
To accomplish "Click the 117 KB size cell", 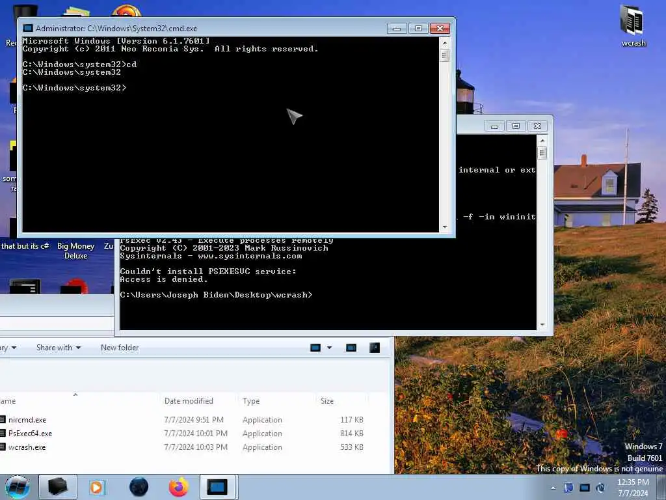I will tap(352, 420).
